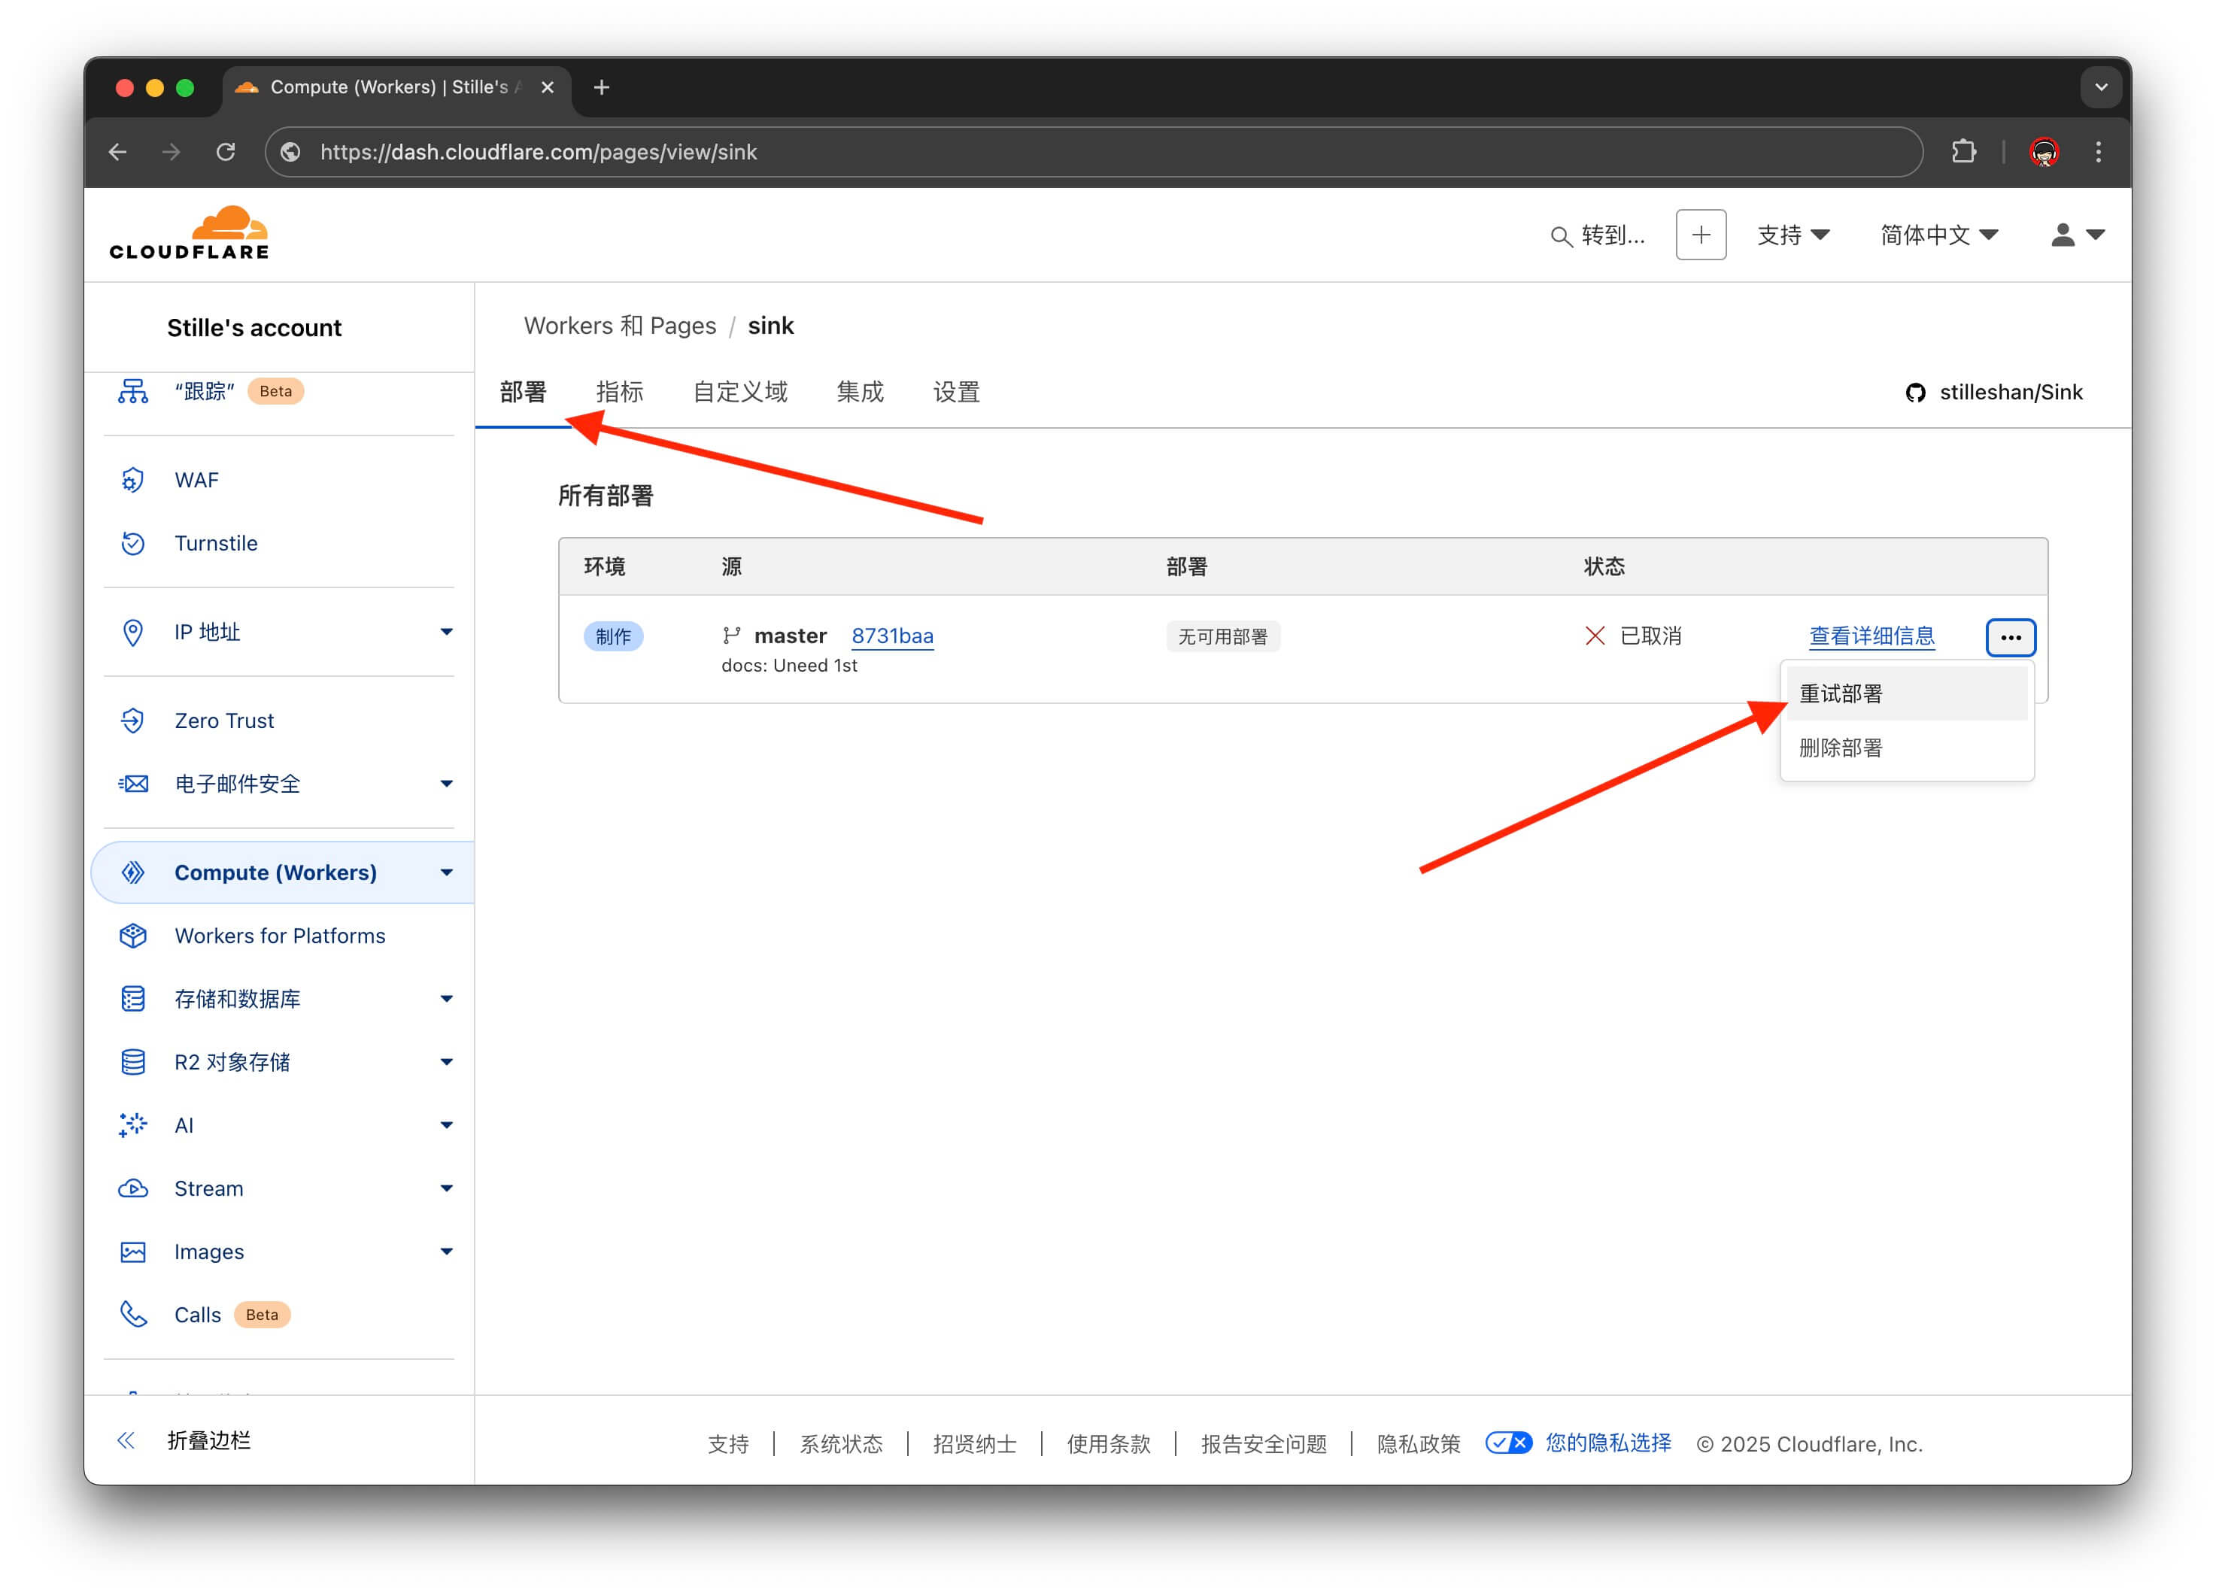Expand the Stream section arrow
The height and width of the screenshot is (1596, 2216).
pos(447,1188)
